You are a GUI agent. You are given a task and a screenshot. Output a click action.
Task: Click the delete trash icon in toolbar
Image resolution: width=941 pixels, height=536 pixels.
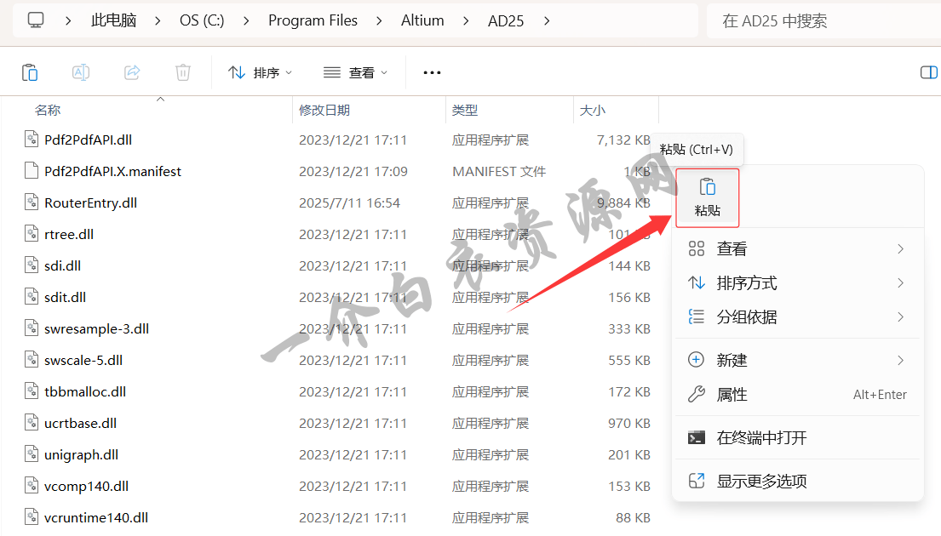[x=183, y=72]
